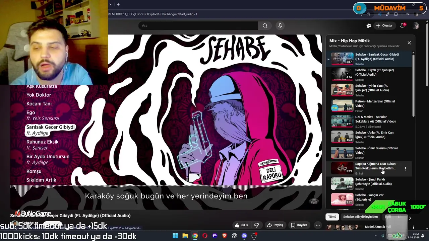Image resolution: width=429 pixels, height=241 pixels.
Task: Launch Opera from the taskbar
Action: (x=205, y=236)
